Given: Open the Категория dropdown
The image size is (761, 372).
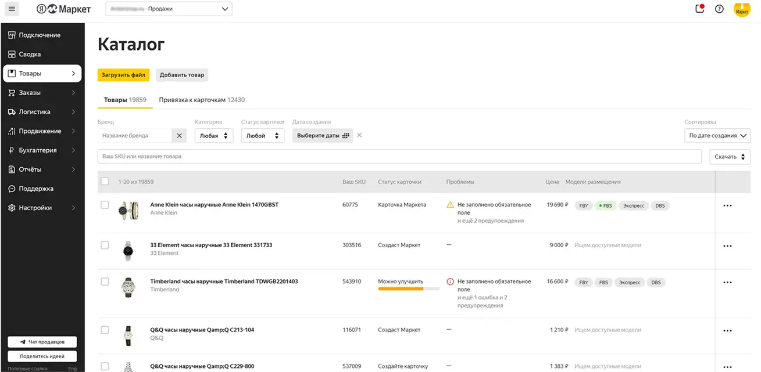Looking at the screenshot, I should 213,136.
